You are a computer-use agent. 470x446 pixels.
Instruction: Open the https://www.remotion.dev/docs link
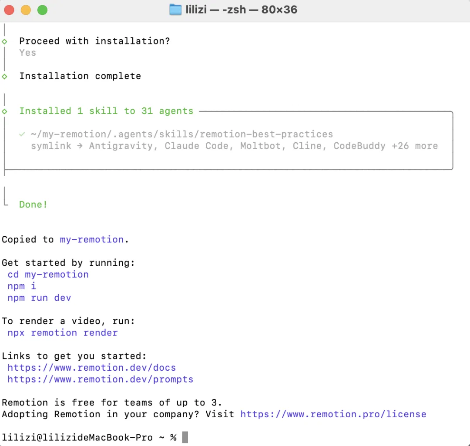(92, 368)
